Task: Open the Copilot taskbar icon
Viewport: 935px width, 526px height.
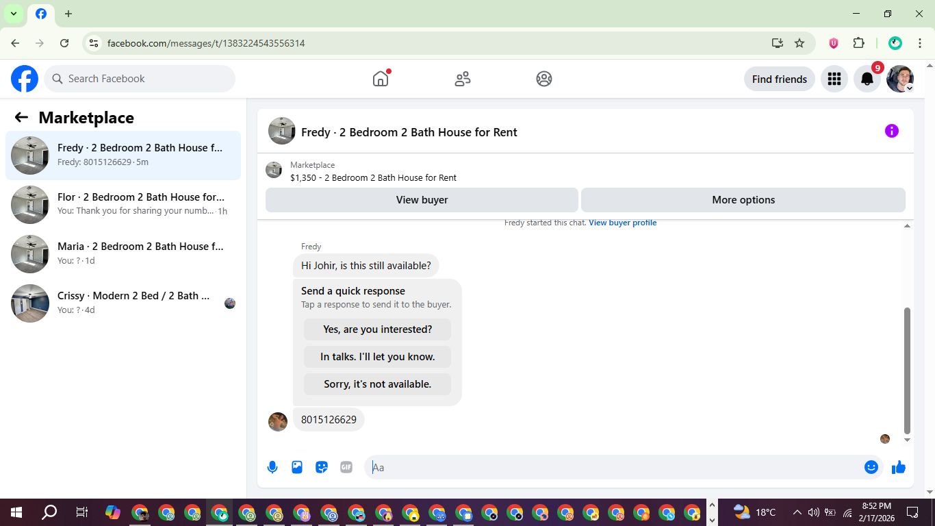Action: coord(113,512)
